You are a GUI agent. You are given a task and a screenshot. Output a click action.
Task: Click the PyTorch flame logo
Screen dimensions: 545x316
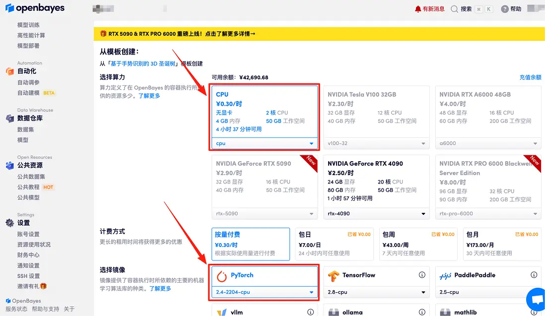click(x=222, y=276)
